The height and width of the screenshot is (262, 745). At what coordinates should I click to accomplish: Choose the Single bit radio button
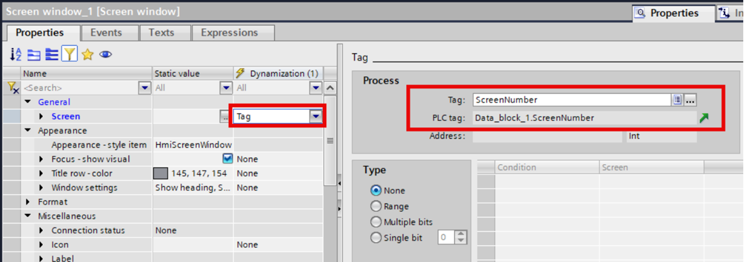pos(376,238)
